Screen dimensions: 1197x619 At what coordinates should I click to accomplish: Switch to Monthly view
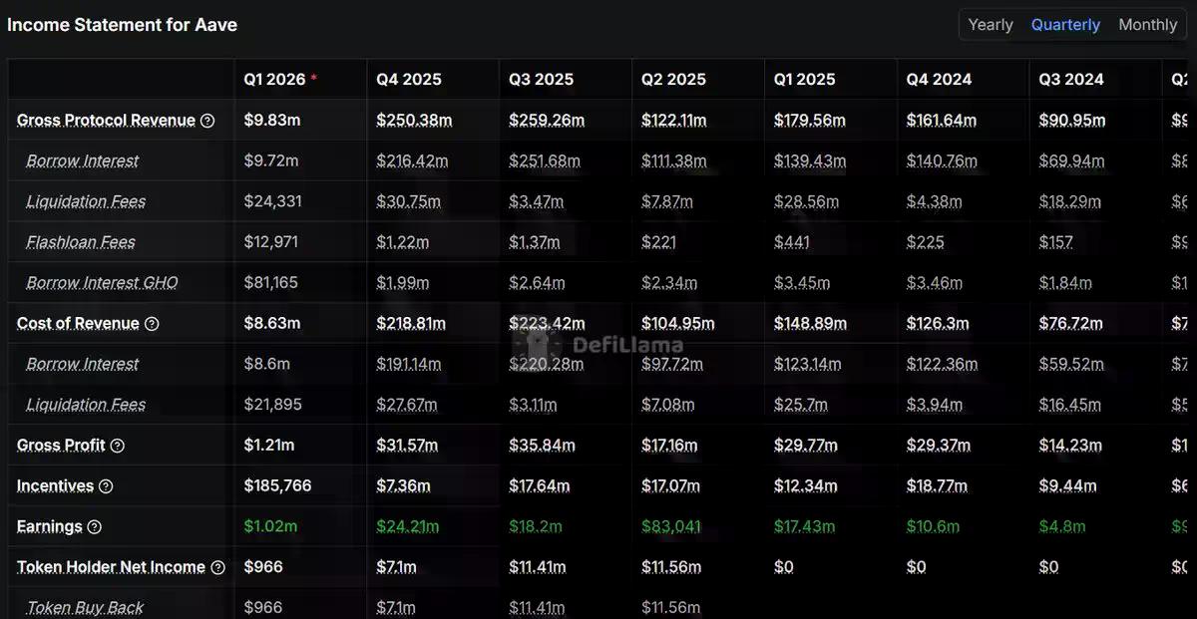tap(1147, 25)
